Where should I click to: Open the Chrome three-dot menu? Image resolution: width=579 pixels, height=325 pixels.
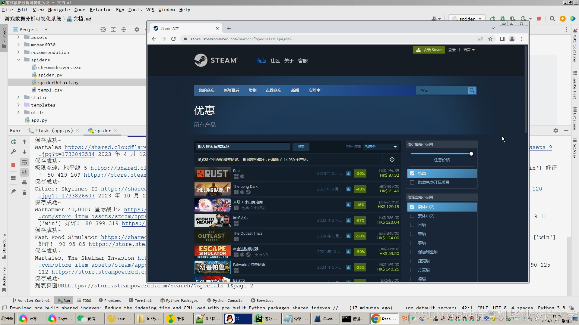point(522,39)
